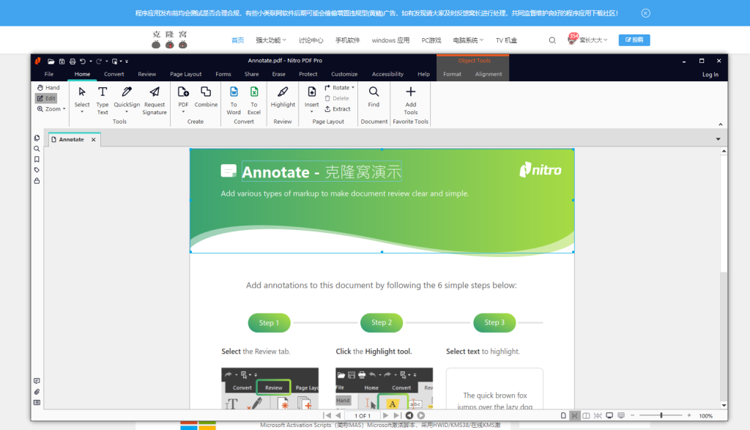Open the File menu
Screen dimensions: 750x430
point(49,74)
